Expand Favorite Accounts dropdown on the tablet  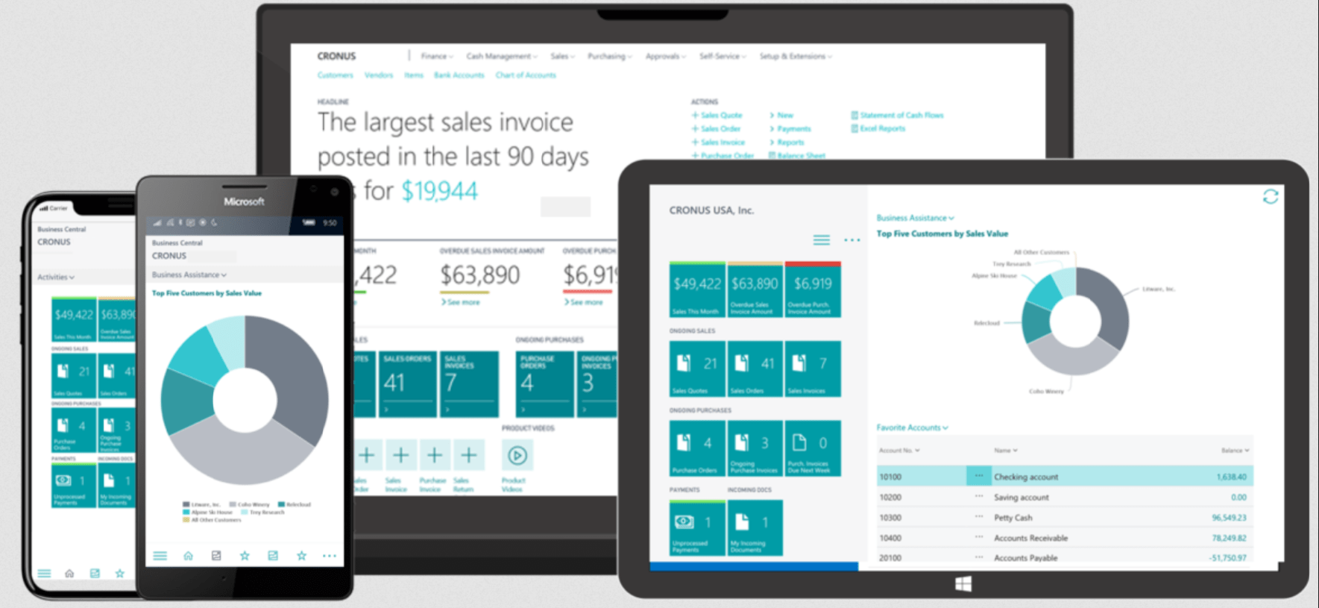pyautogui.click(x=912, y=427)
